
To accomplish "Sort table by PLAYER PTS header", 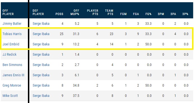I will click(93, 12).
